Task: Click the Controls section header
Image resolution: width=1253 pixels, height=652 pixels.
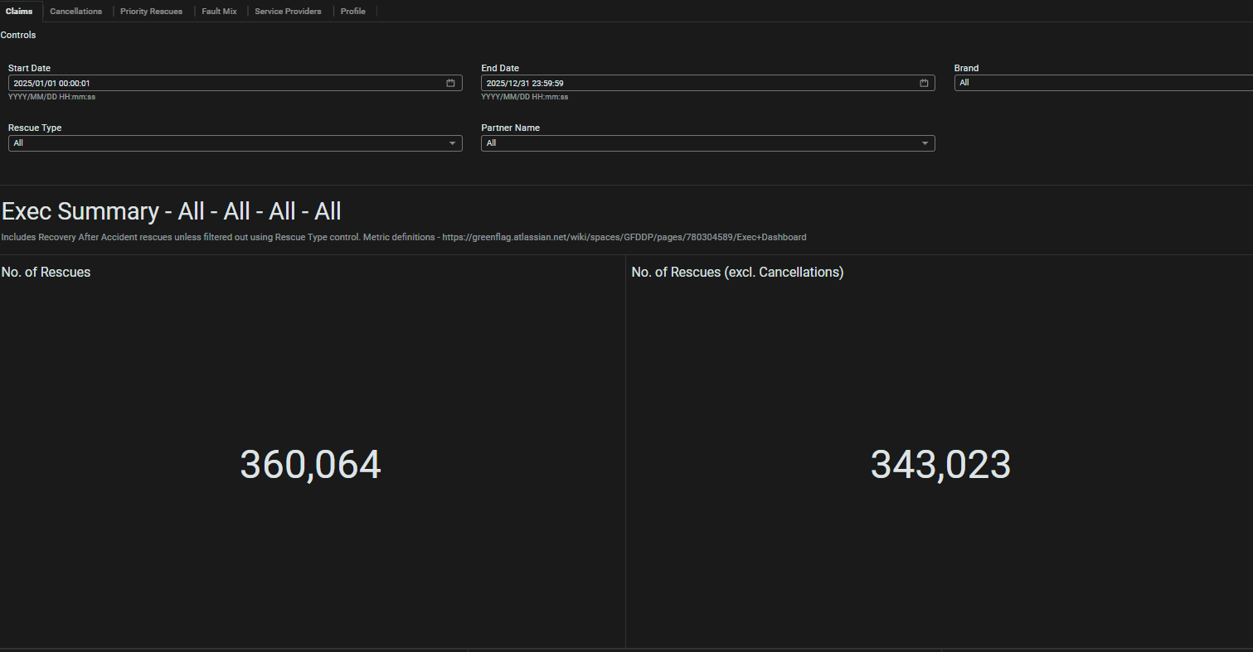Action: pyautogui.click(x=18, y=36)
